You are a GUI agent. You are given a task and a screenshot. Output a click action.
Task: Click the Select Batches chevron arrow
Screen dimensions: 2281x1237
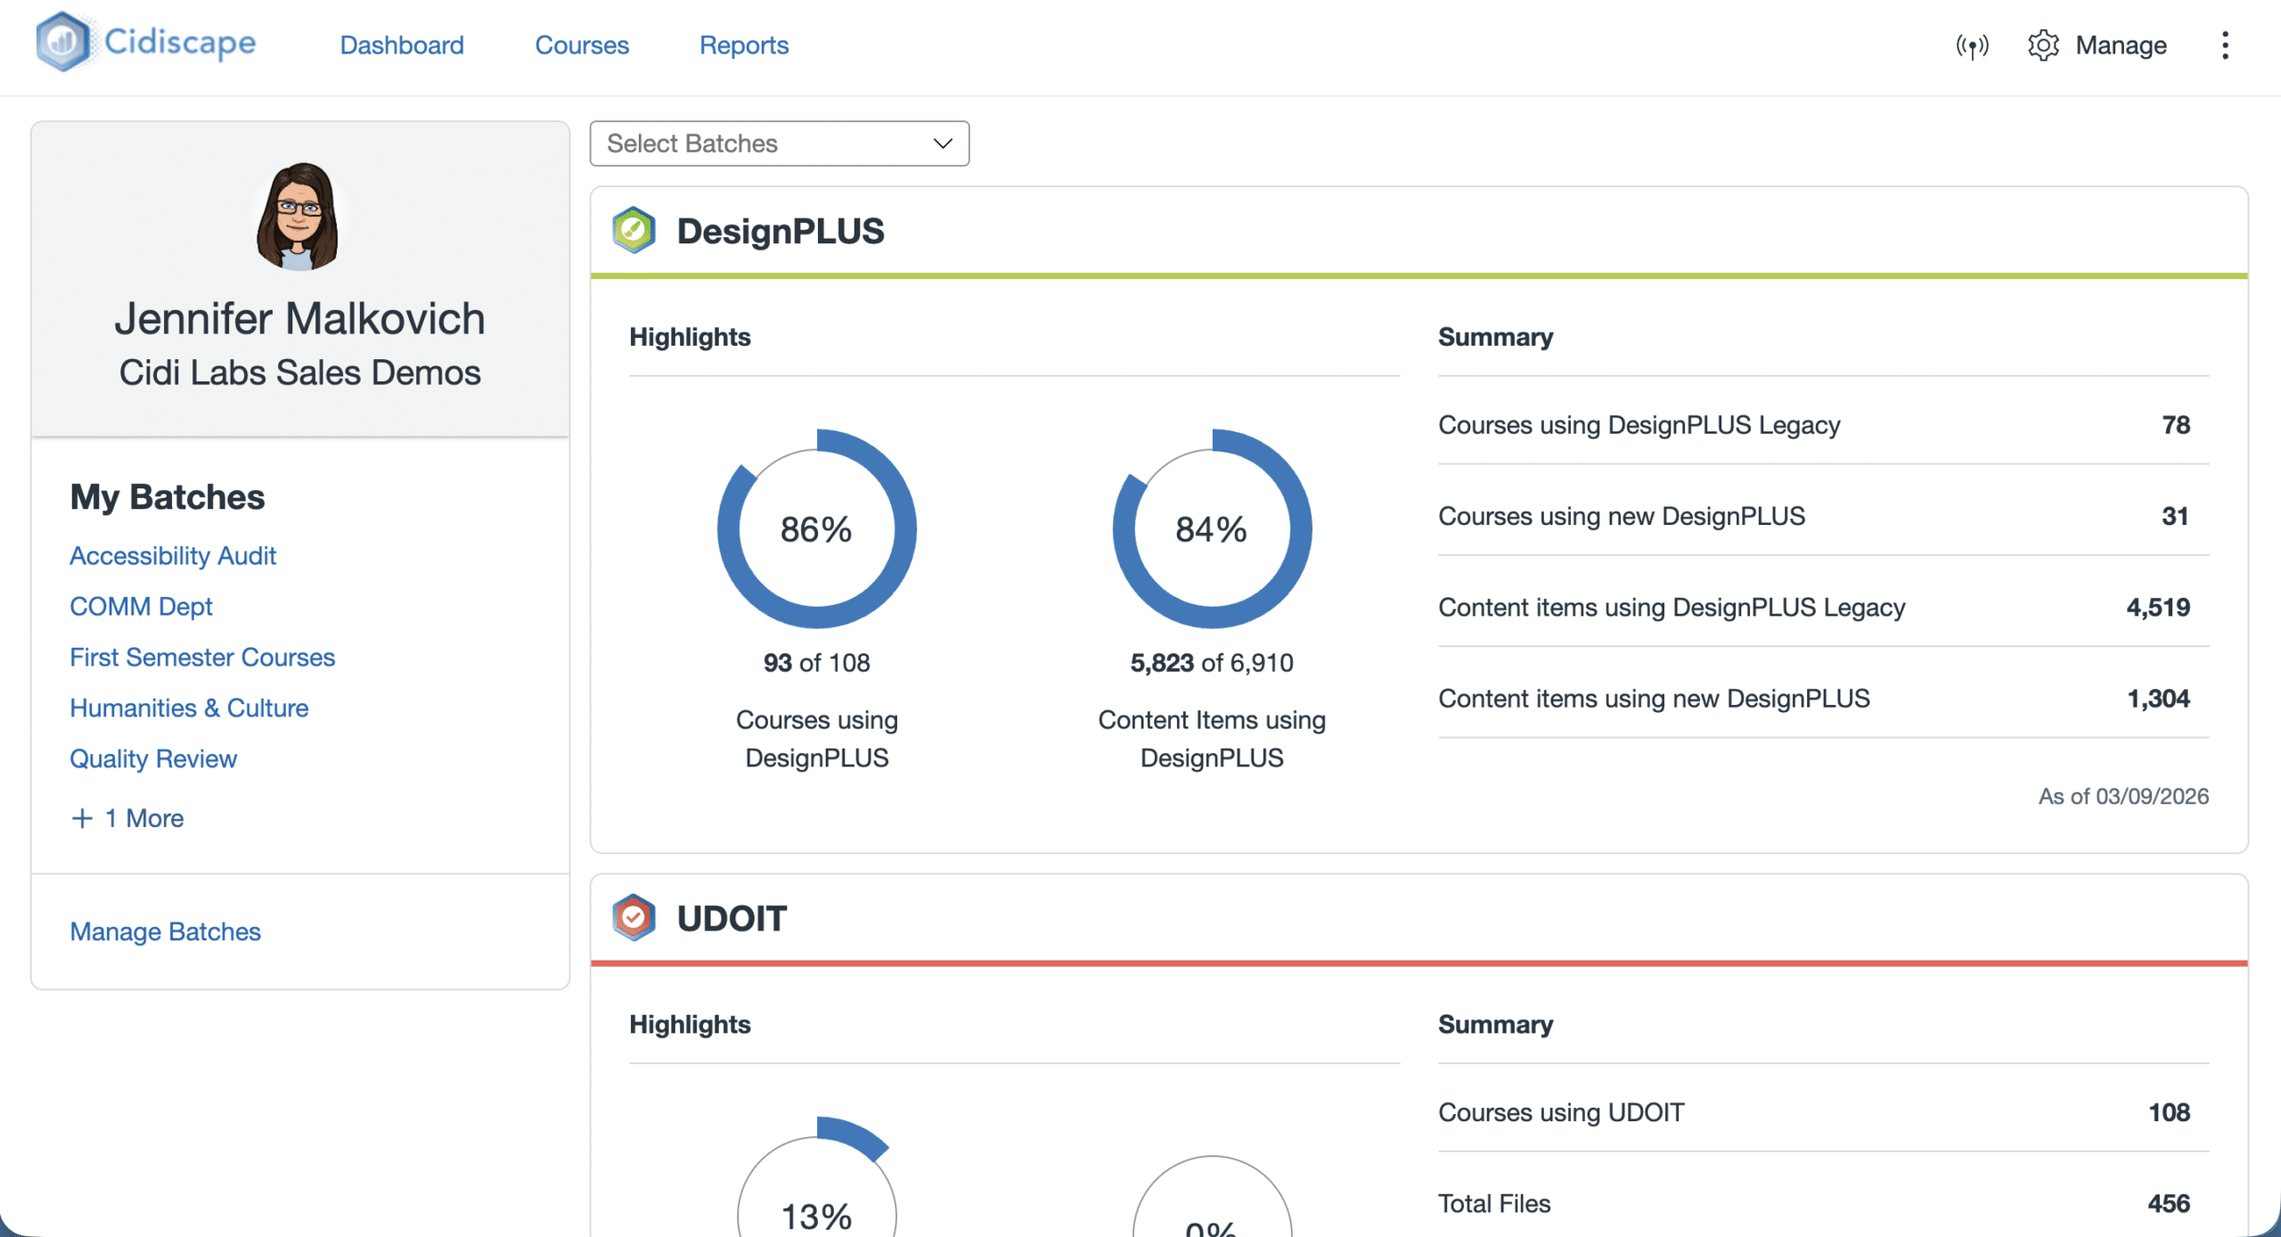coord(943,143)
